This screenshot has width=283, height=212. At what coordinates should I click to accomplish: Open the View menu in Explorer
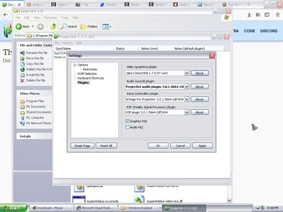click(x=37, y=18)
